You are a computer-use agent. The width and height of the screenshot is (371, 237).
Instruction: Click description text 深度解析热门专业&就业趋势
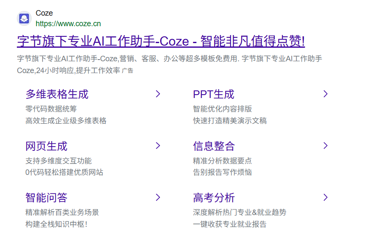coord(239,212)
